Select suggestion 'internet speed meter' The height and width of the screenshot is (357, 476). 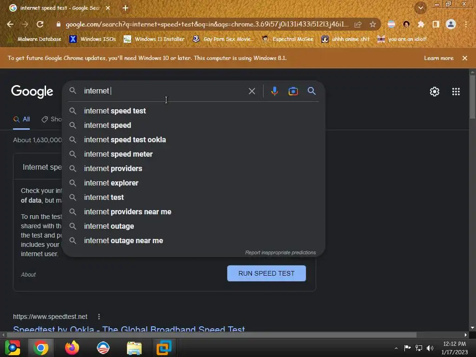(194, 154)
